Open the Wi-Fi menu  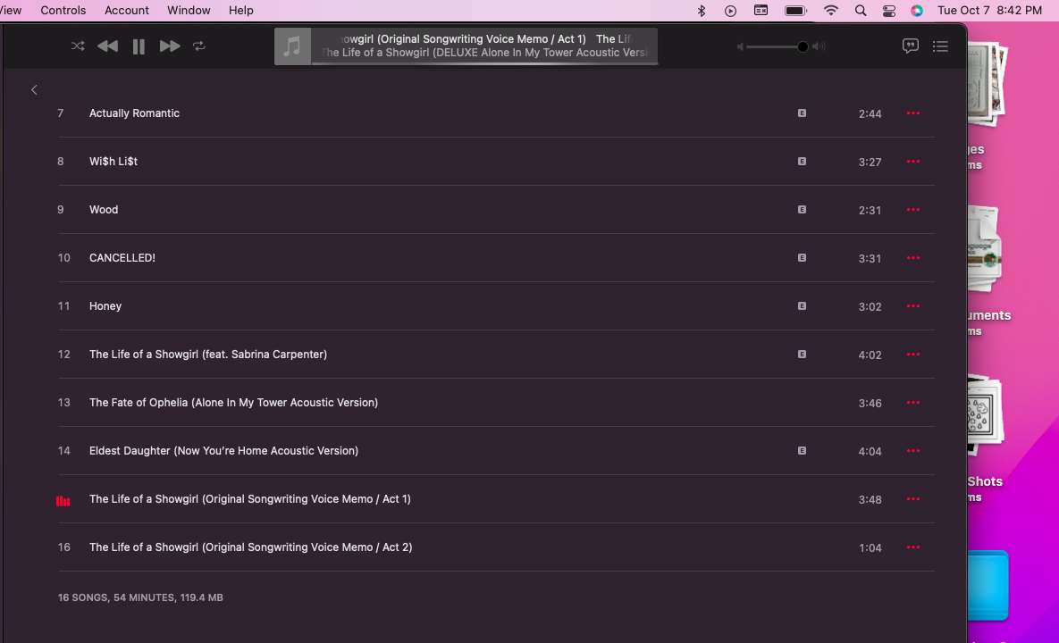[831, 10]
